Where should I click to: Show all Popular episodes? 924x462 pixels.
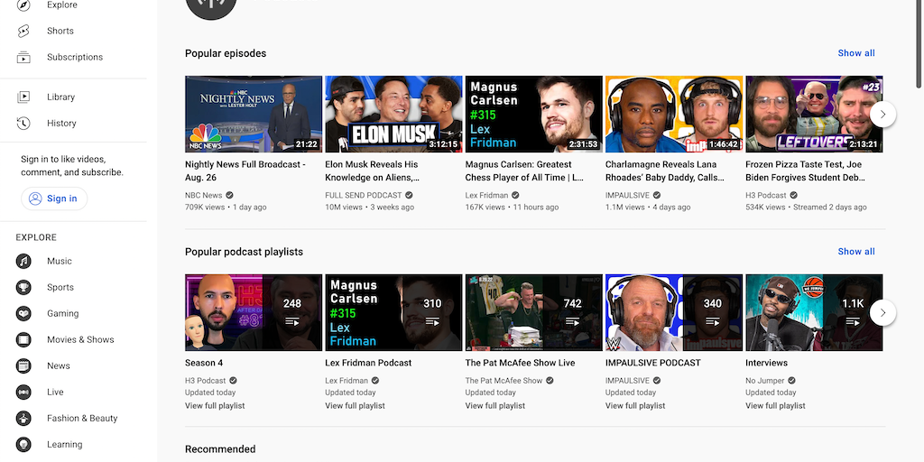(855, 53)
